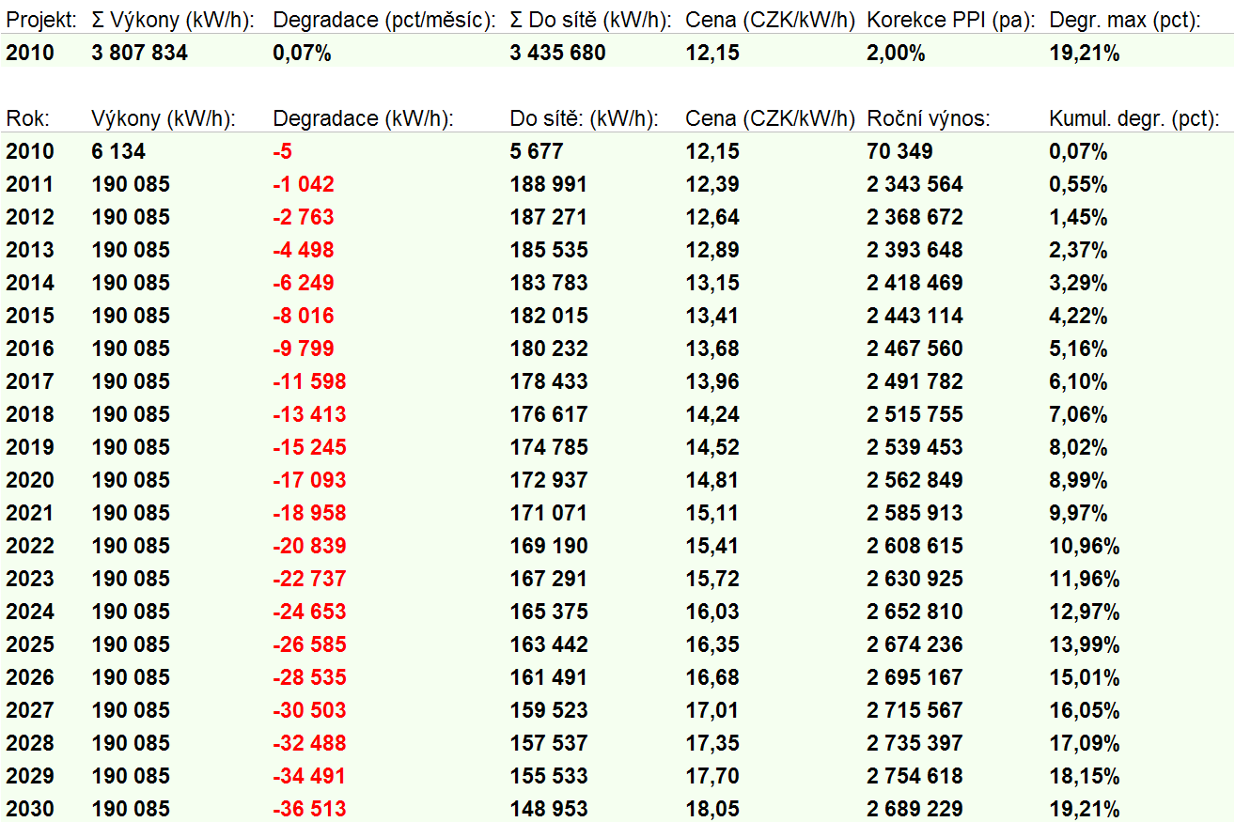This screenshot has width=1235, height=822.
Task: Select the revenue 2 343 564
Action: (x=915, y=185)
